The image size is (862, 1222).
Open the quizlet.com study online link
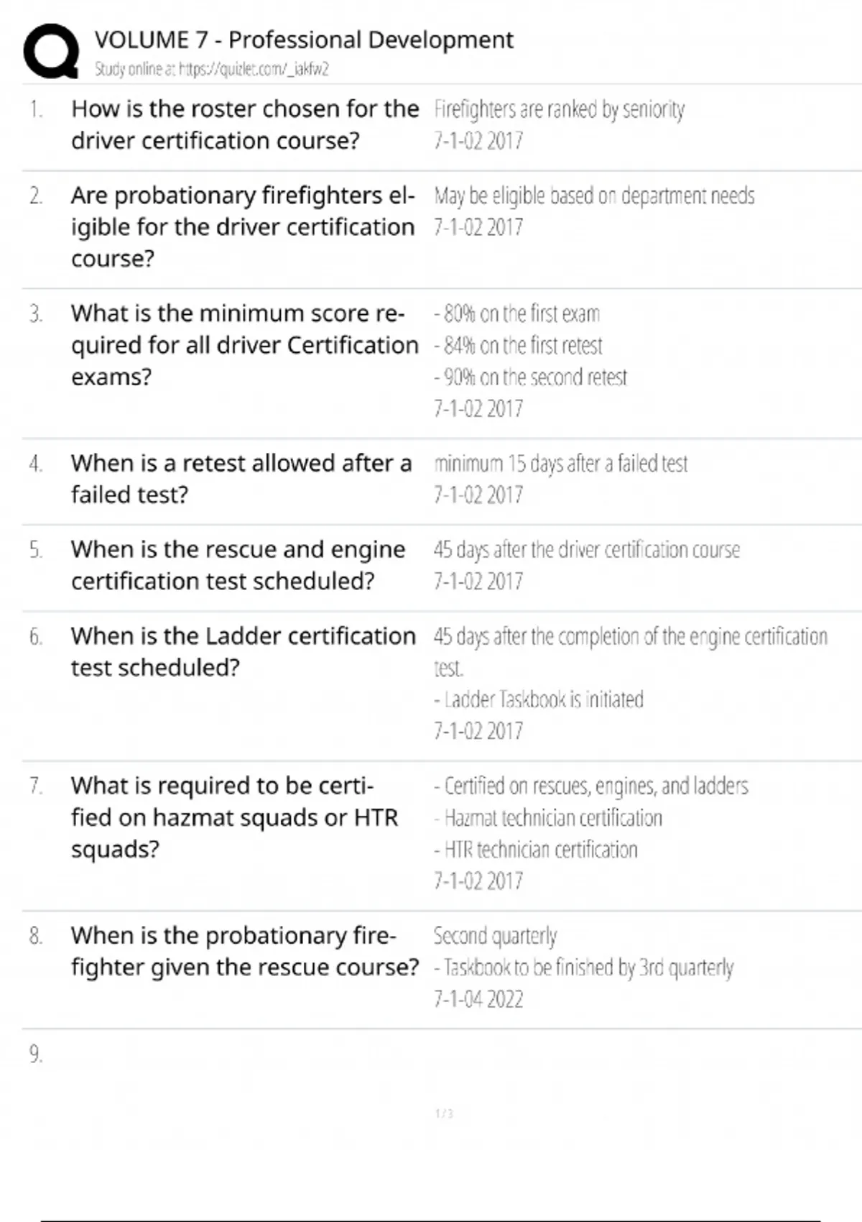[212, 70]
